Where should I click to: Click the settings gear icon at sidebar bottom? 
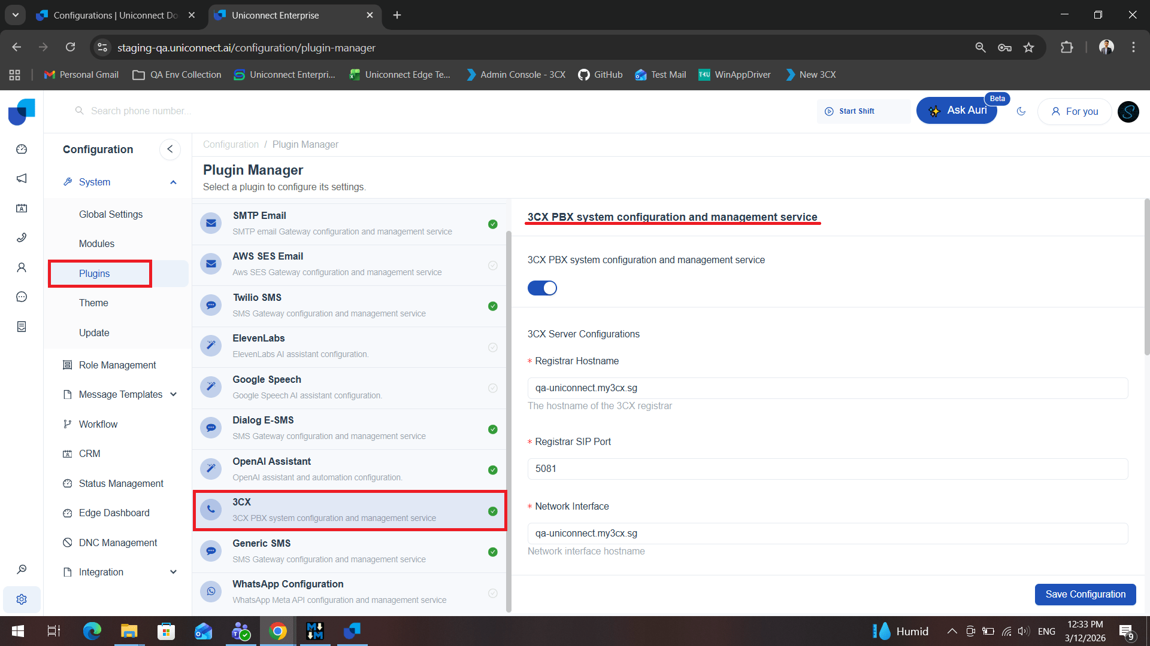(x=22, y=599)
